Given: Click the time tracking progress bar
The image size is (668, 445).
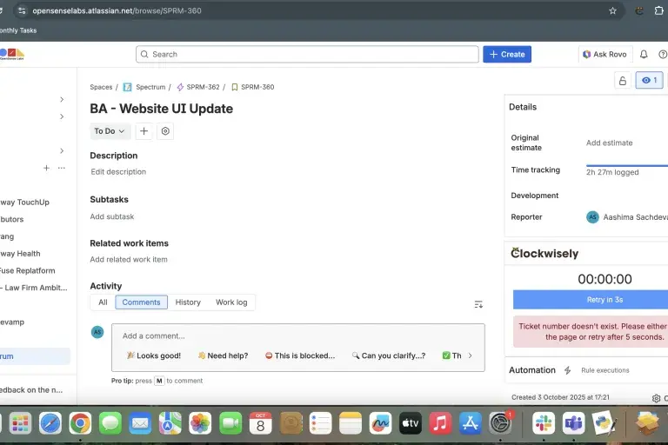Looking at the screenshot, I should pos(626,165).
